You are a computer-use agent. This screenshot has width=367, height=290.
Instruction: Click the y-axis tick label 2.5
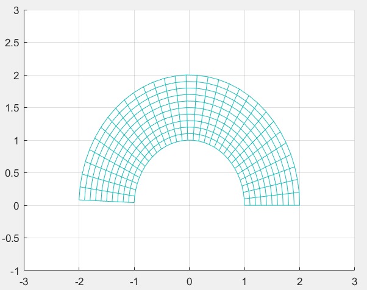pyautogui.click(x=12, y=43)
